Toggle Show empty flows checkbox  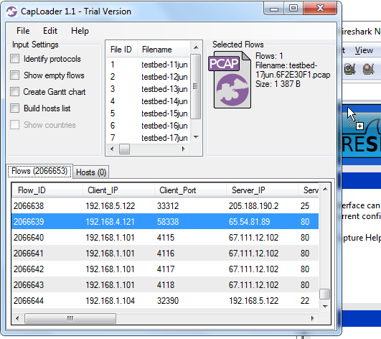pyautogui.click(x=15, y=75)
